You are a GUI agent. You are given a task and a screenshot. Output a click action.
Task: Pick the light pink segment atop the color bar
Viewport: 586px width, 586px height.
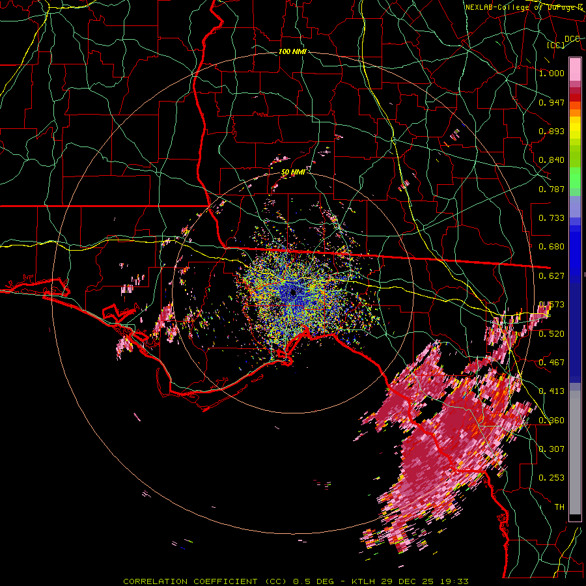[575, 69]
